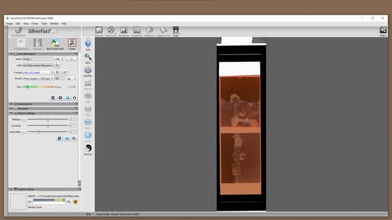Viewport: 392px width, 220px height.
Task: Start the scan with Scan icon
Action: click(176, 30)
